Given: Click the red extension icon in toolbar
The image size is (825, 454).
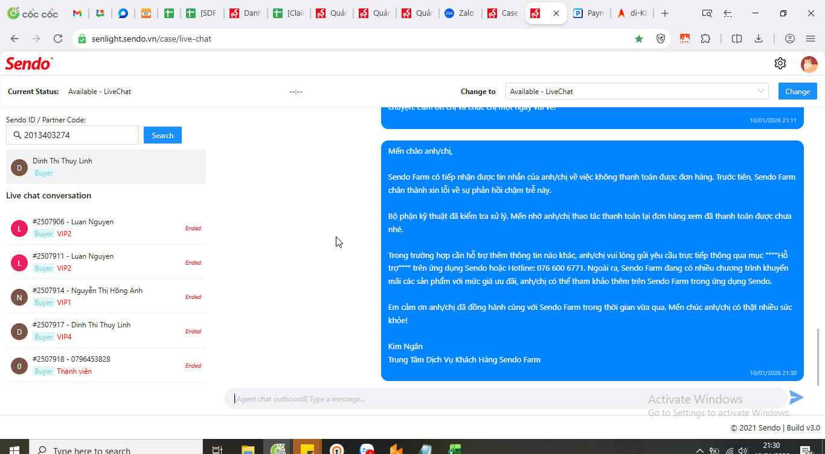Looking at the screenshot, I should click(685, 39).
